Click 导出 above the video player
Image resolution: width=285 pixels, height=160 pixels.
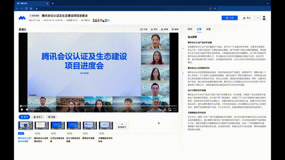coord(154,29)
